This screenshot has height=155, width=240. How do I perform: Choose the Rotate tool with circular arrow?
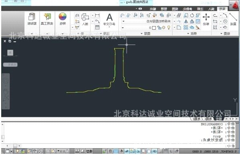[192, 15]
